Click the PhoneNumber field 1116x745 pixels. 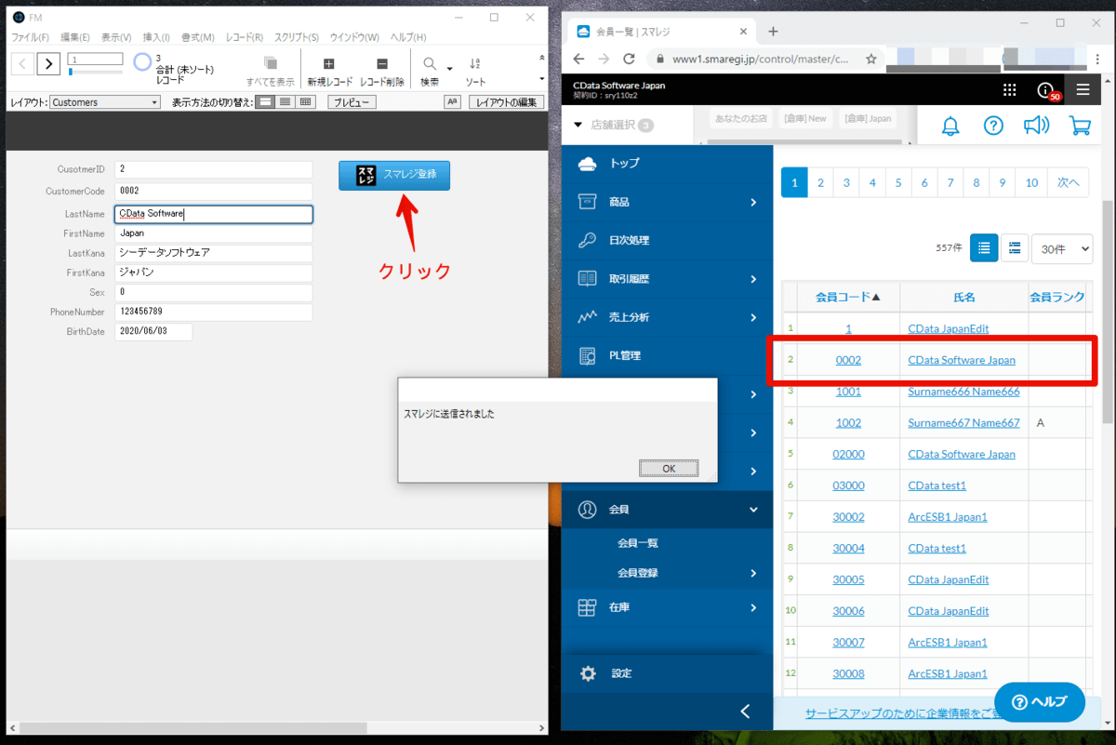[x=214, y=312]
